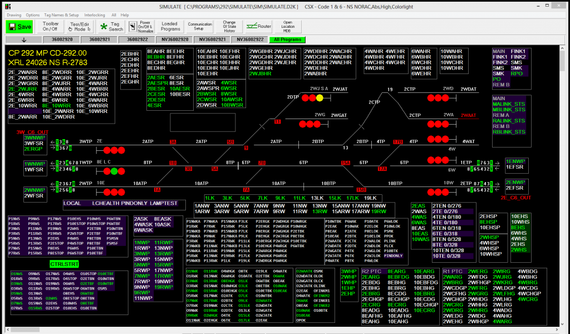The image size is (570, 334).
Task: Click the 2E_C6_OUT label
Action: click(516, 198)
